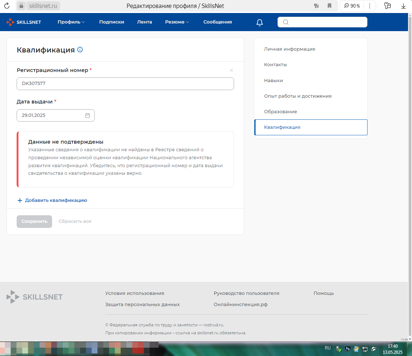This screenshot has width=412, height=356.
Task: Open Руководство пользователя link
Action: pyautogui.click(x=246, y=293)
